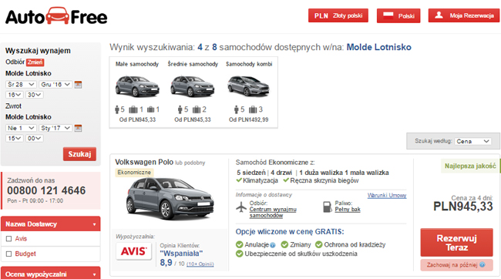
Task: Click the phone number 00800 121 4646
Action: (x=46, y=190)
